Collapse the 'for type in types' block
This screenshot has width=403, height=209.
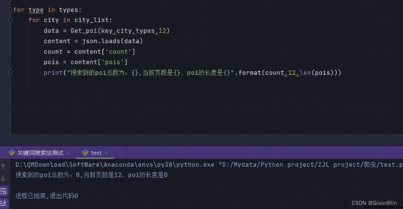10,10
